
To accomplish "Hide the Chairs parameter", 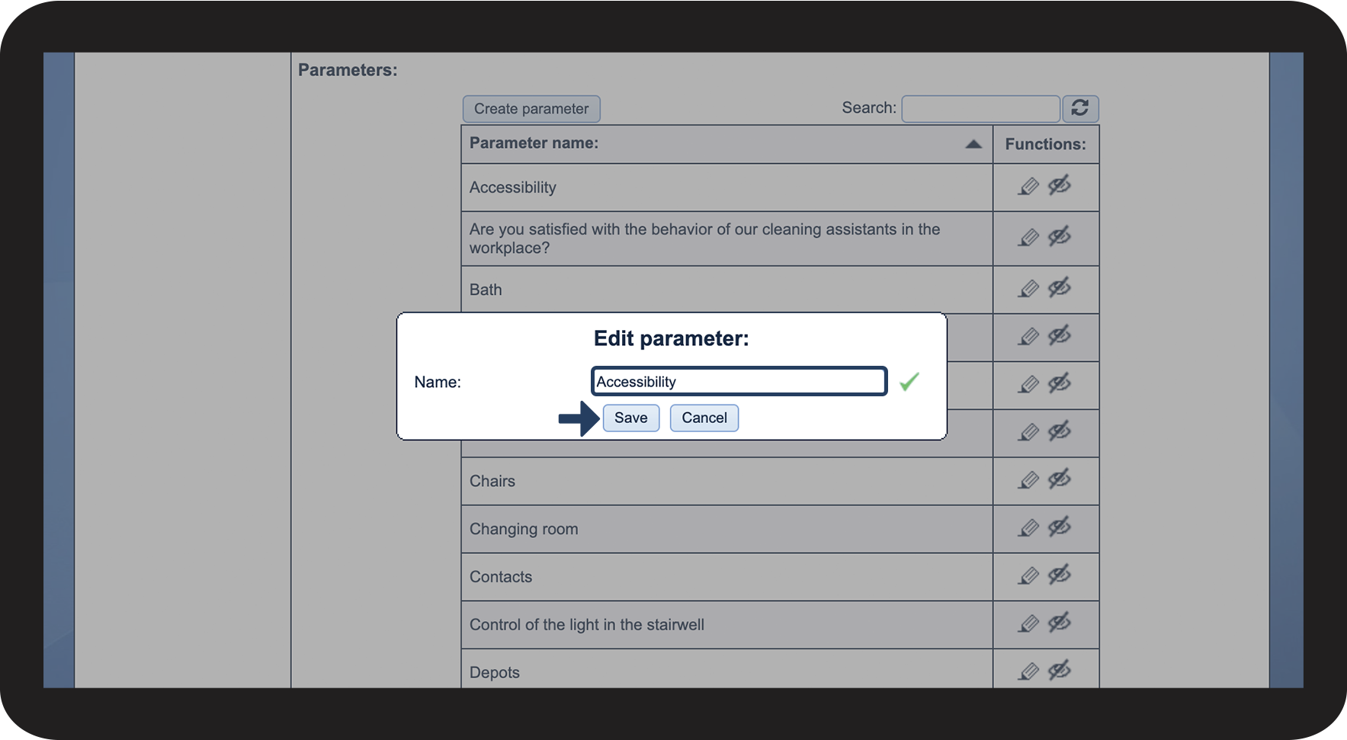I will [x=1060, y=479].
